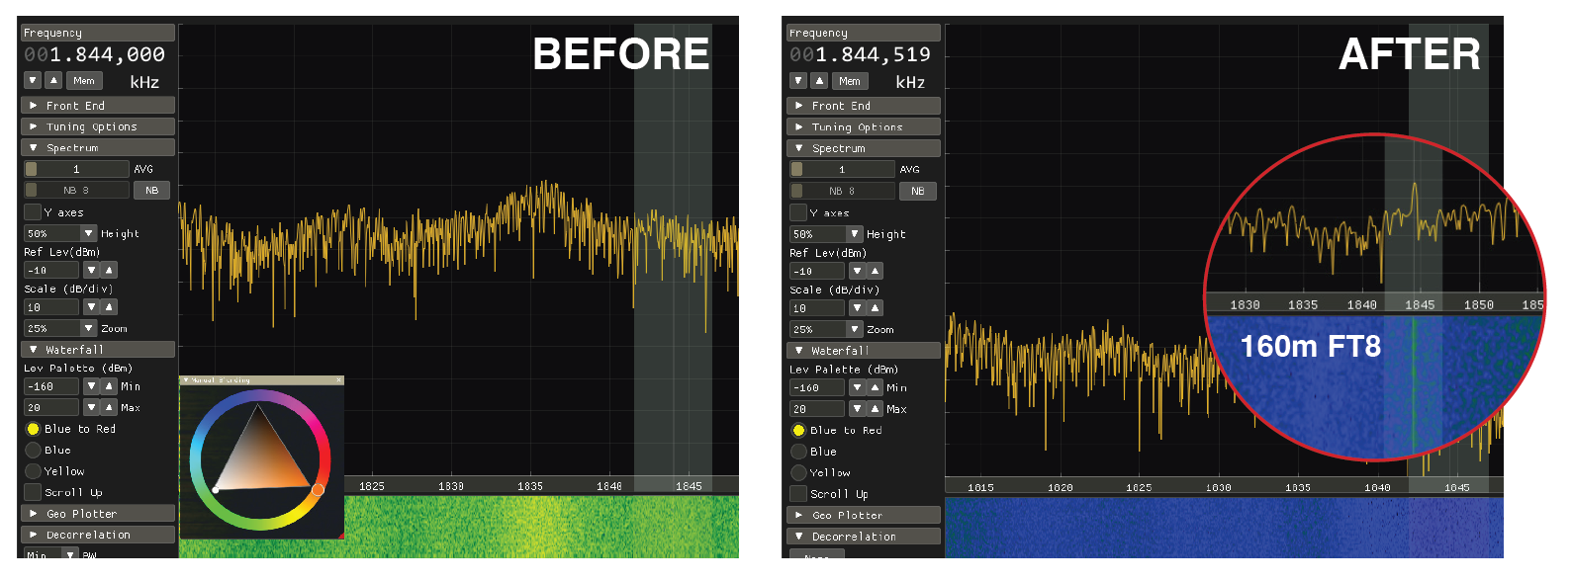Increase waterfall Max level in AFTER panel

(x=875, y=409)
